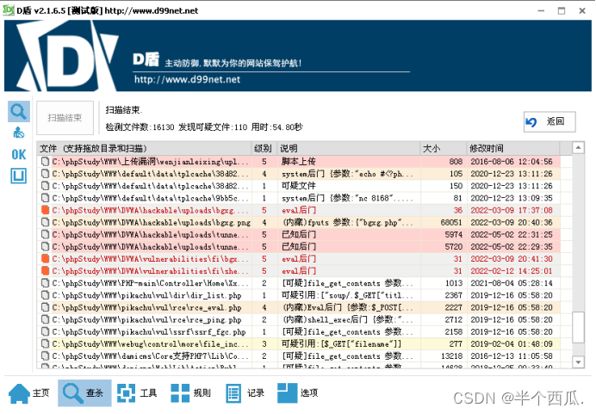Click the 返回 return button
Screen dimensions: 596x414
coord(549,121)
